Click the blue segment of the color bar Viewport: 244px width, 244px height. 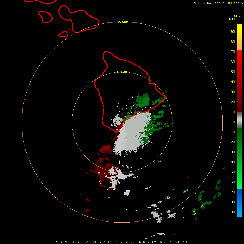[239, 203]
